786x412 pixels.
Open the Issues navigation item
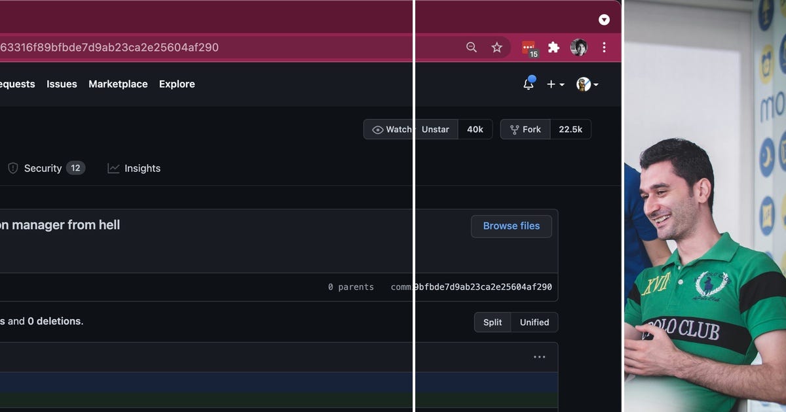pos(62,84)
